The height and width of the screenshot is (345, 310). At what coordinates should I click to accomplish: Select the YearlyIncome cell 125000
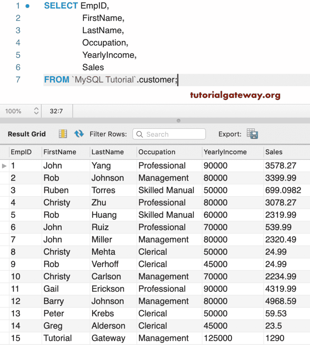(x=233, y=338)
